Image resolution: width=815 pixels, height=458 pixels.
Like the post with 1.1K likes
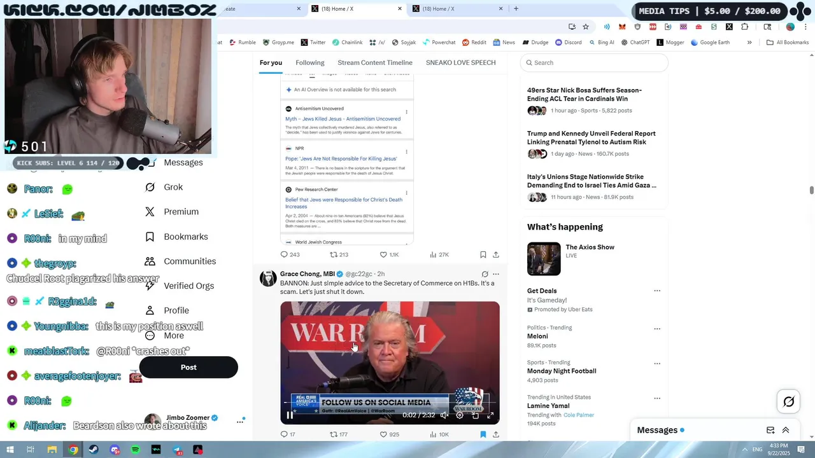point(389,254)
